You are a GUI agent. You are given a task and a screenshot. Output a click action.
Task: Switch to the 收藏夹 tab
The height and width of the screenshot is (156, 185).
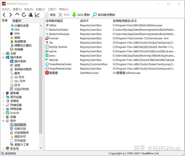click(17, 21)
